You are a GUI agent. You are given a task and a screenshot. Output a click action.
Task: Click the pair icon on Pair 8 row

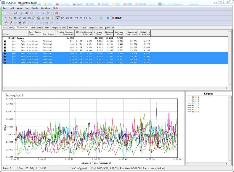(5, 63)
